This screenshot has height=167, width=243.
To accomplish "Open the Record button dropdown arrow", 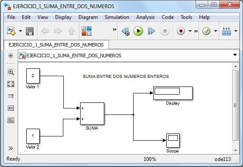I will 190,31.
